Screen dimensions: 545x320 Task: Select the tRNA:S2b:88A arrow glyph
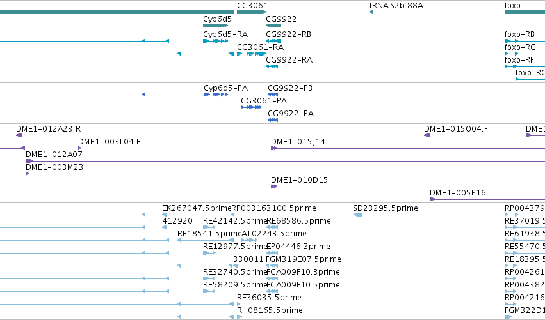tap(371, 12)
